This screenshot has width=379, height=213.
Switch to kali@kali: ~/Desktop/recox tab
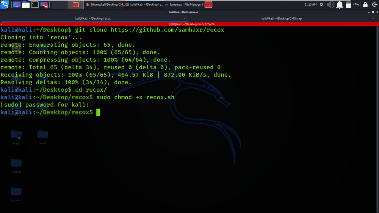point(93,19)
